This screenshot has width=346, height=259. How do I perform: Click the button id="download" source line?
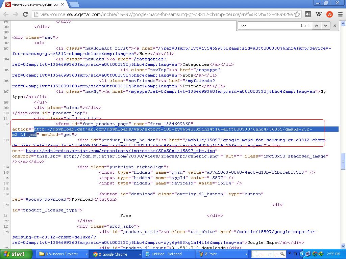click(181, 194)
